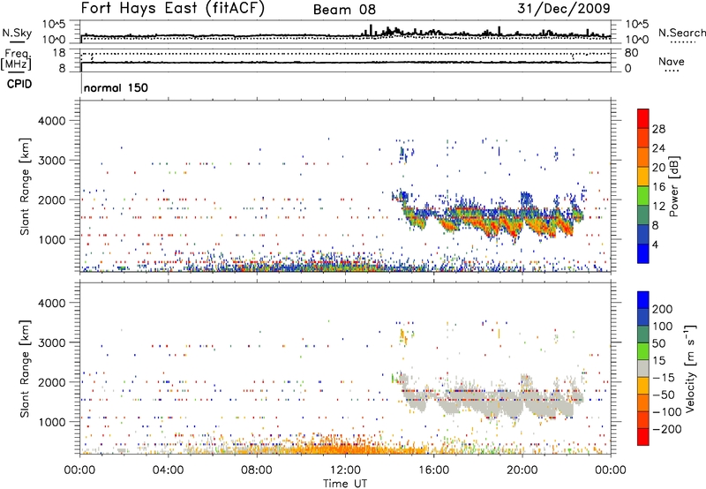Click the '04:00' time tick label
The height and width of the screenshot is (489, 706).
(x=168, y=470)
